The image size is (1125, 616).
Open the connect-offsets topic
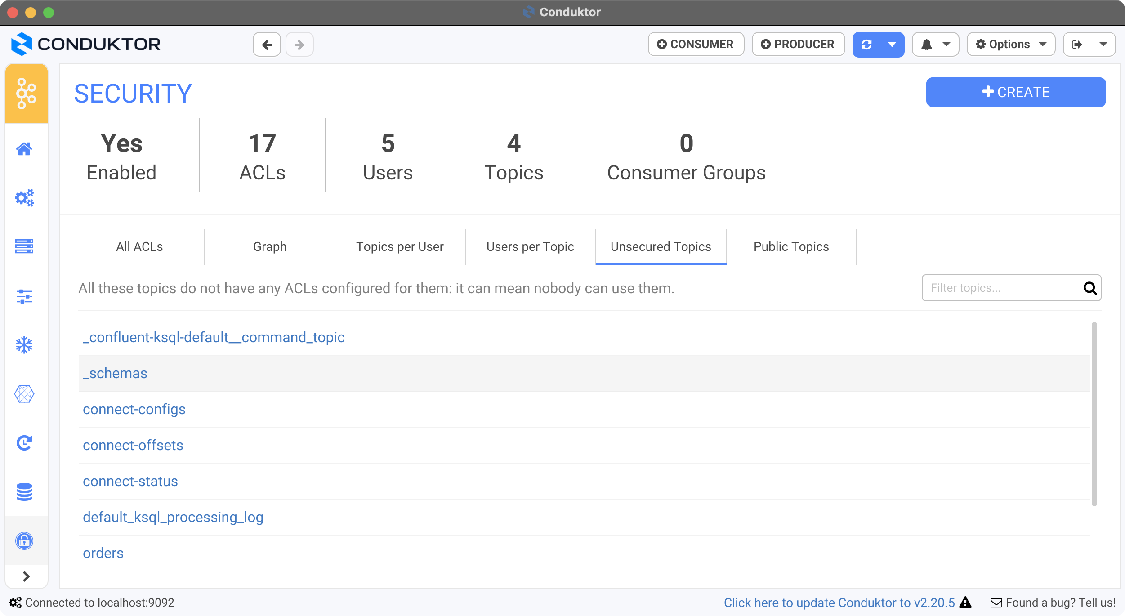tap(133, 445)
